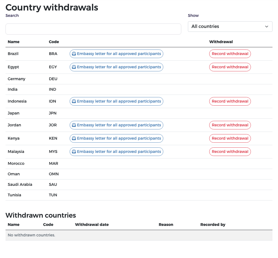Record withdrawal for Kenya
This screenshot has height=258, width=278.
pos(230,139)
